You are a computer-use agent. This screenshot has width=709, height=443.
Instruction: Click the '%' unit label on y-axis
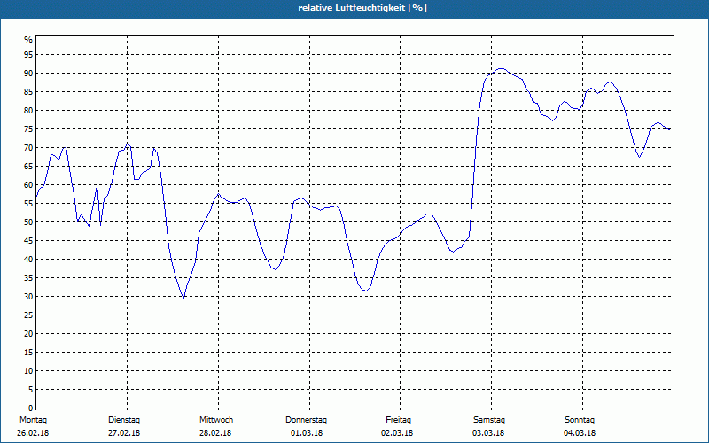(x=28, y=40)
